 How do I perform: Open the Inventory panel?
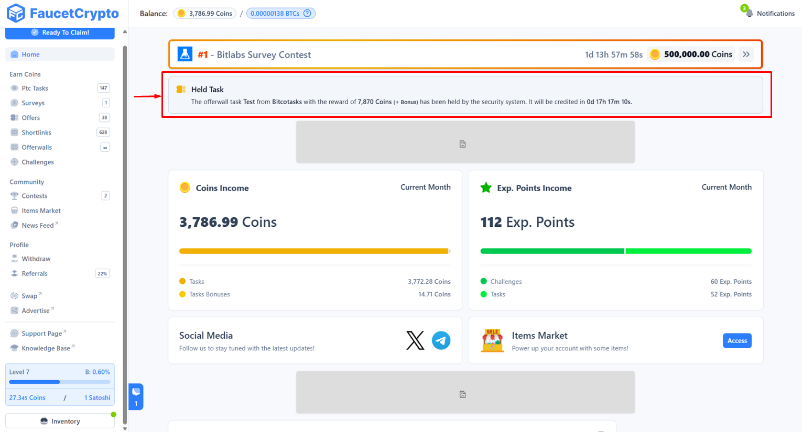[59, 420]
